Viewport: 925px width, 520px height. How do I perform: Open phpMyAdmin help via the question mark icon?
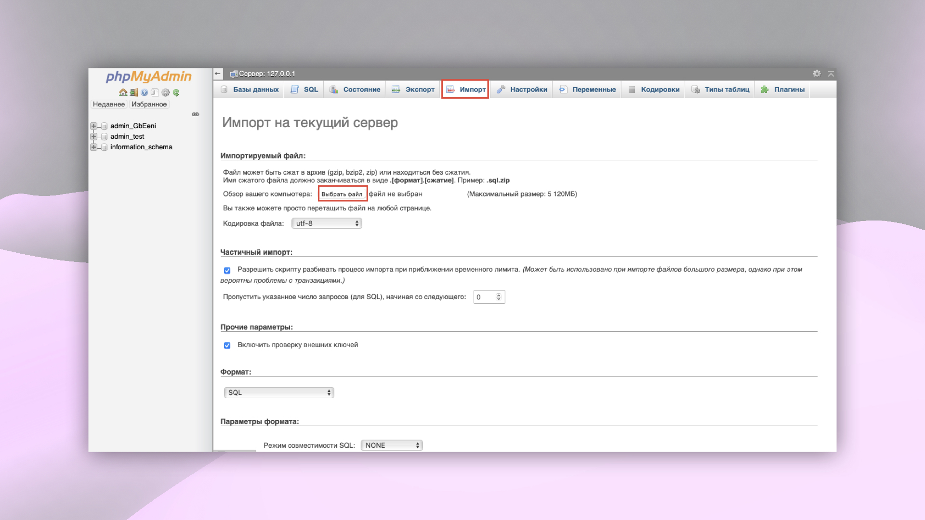click(145, 92)
